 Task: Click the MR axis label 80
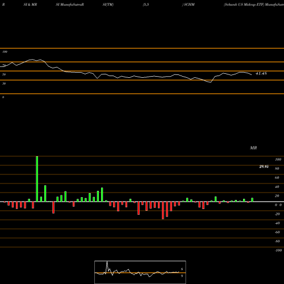[277, 169]
